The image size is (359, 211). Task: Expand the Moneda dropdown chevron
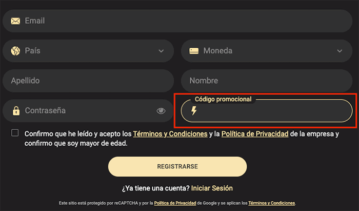point(340,51)
